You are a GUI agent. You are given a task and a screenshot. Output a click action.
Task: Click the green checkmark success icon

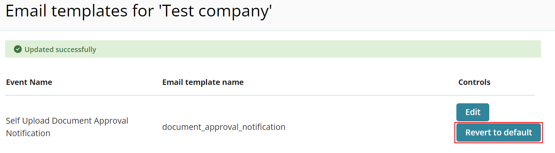click(x=18, y=49)
